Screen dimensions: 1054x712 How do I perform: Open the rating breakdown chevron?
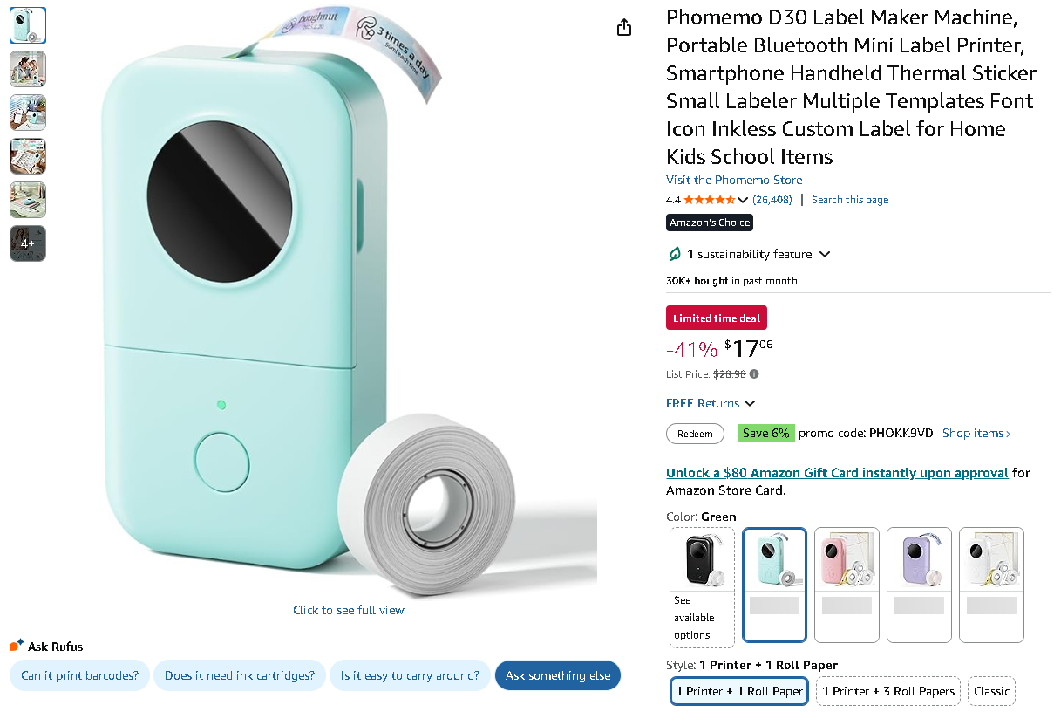pos(743,200)
